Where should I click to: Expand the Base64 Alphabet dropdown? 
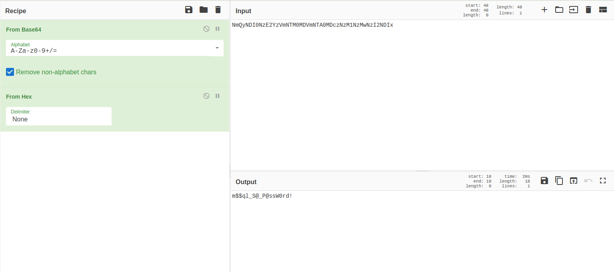point(217,48)
